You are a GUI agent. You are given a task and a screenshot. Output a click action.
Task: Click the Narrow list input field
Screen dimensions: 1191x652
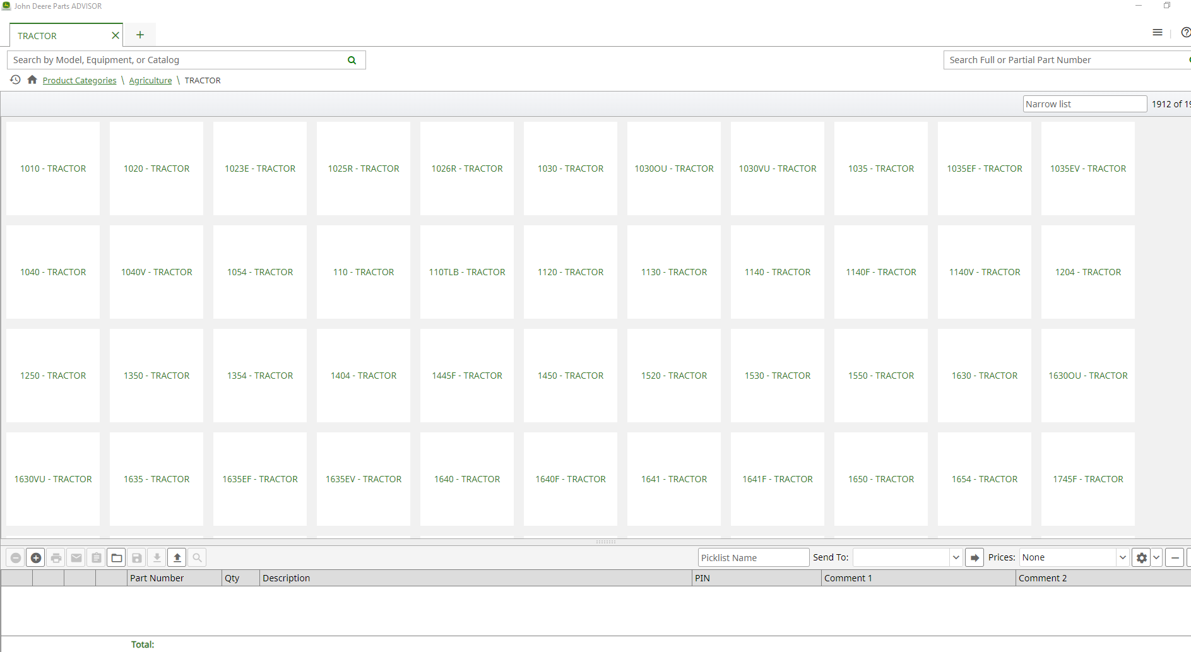click(x=1084, y=104)
